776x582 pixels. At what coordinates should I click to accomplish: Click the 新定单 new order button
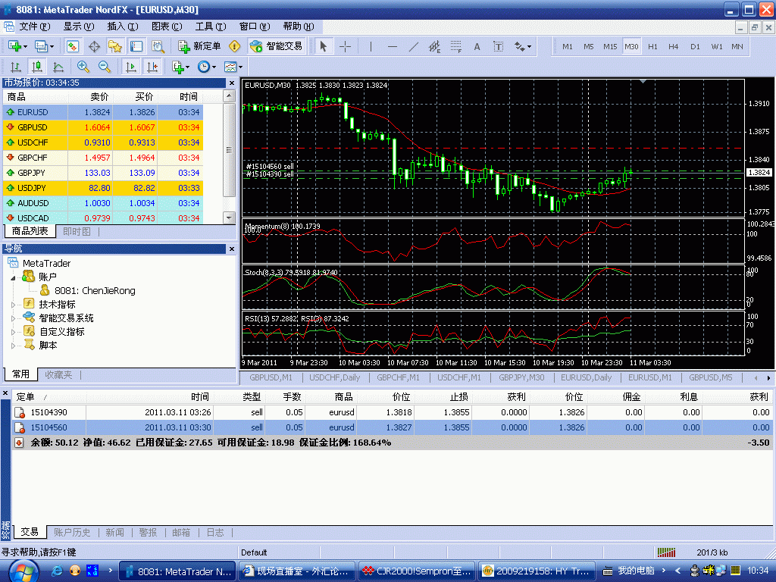coord(200,46)
